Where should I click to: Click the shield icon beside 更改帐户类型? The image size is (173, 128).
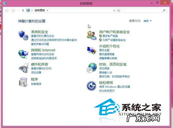click(x=100, y=36)
